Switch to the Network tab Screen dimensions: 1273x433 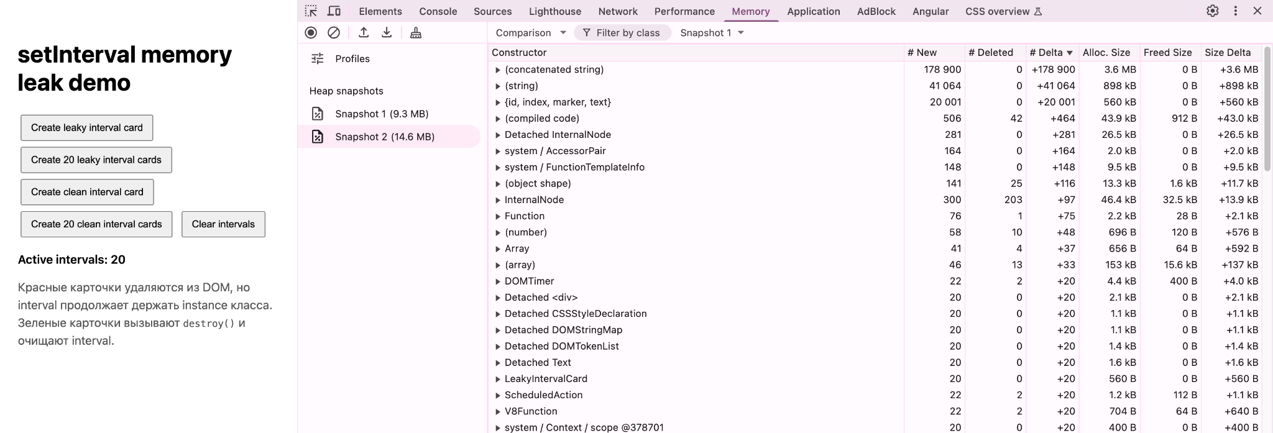pos(618,11)
